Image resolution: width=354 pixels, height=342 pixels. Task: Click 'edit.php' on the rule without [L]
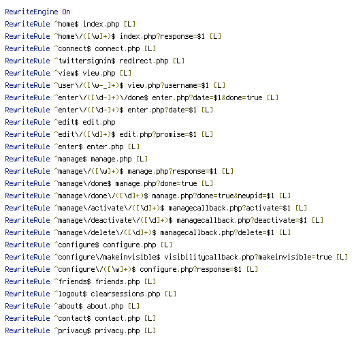point(99,122)
